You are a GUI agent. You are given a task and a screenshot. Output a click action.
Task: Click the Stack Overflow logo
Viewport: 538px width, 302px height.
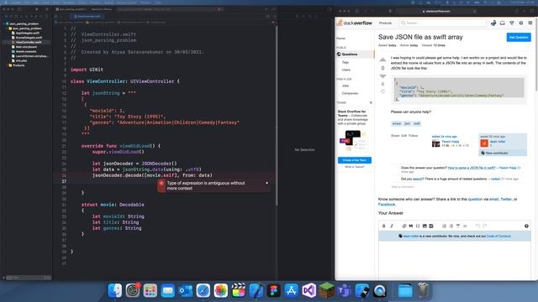click(355, 23)
